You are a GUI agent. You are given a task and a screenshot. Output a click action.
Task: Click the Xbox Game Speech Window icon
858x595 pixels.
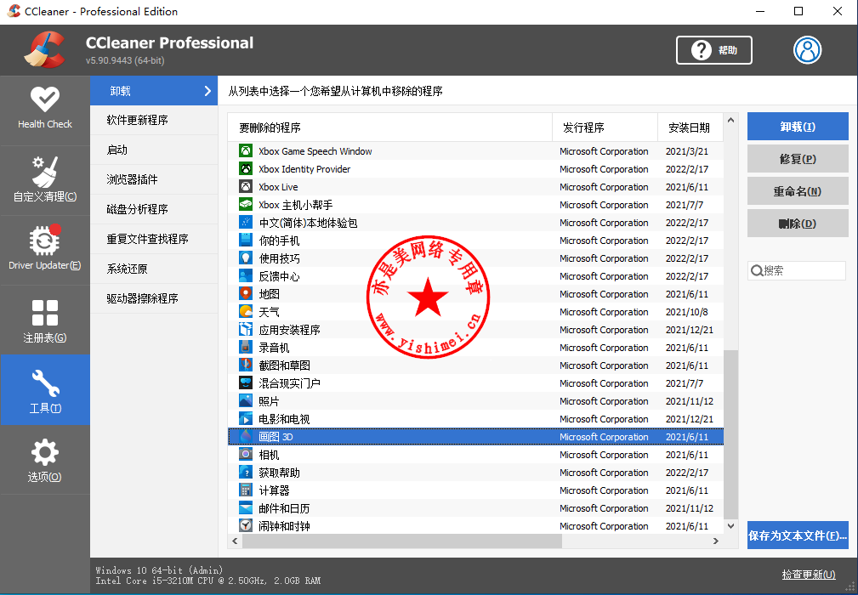(246, 151)
